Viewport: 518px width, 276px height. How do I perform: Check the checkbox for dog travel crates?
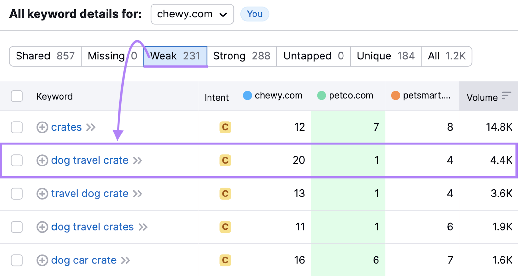coord(17,227)
